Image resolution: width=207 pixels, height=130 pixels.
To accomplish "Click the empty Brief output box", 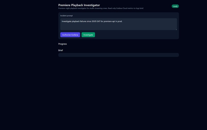I will tap(119, 55).
